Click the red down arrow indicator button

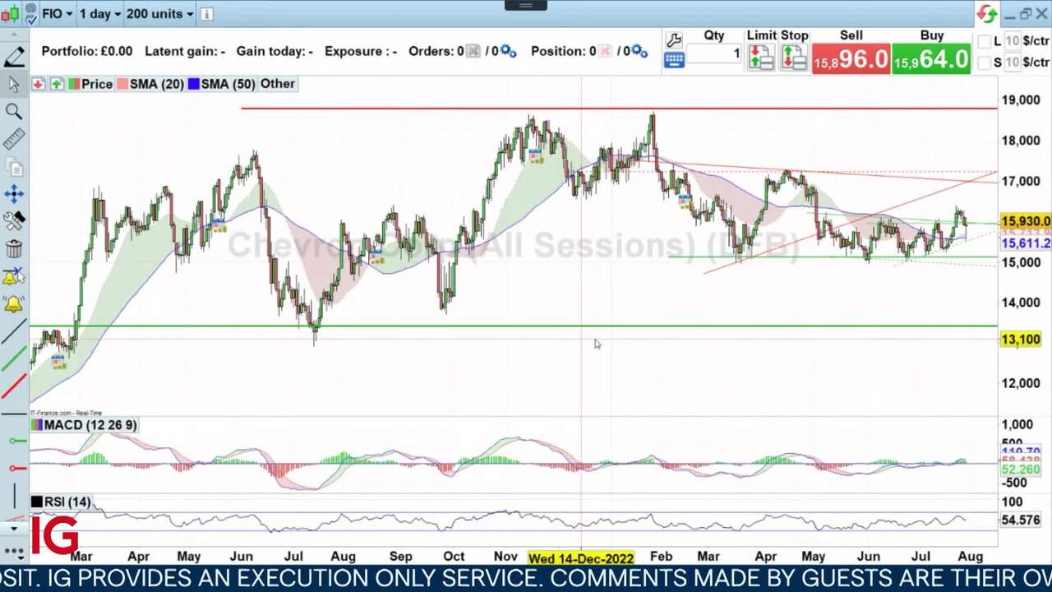[x=39, y=84]
